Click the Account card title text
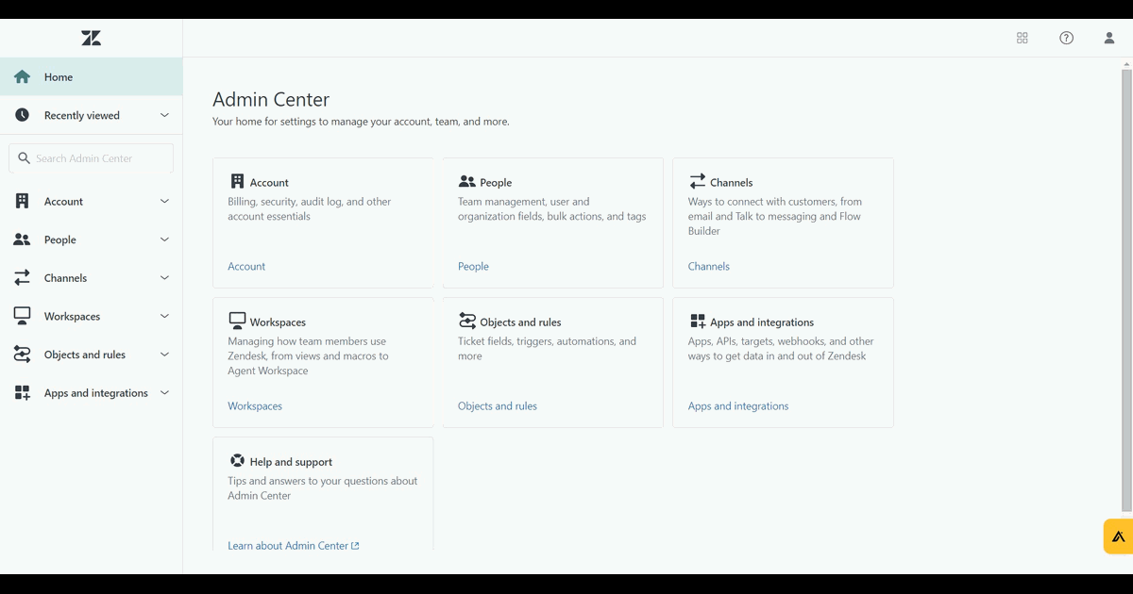1133x594 pixels. (269, 183)
